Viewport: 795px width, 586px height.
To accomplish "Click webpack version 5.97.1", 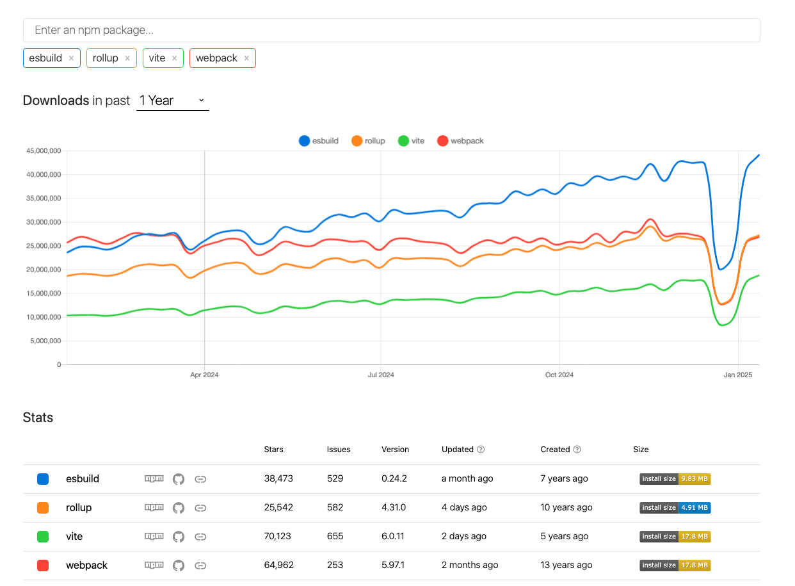I will 394,565.
